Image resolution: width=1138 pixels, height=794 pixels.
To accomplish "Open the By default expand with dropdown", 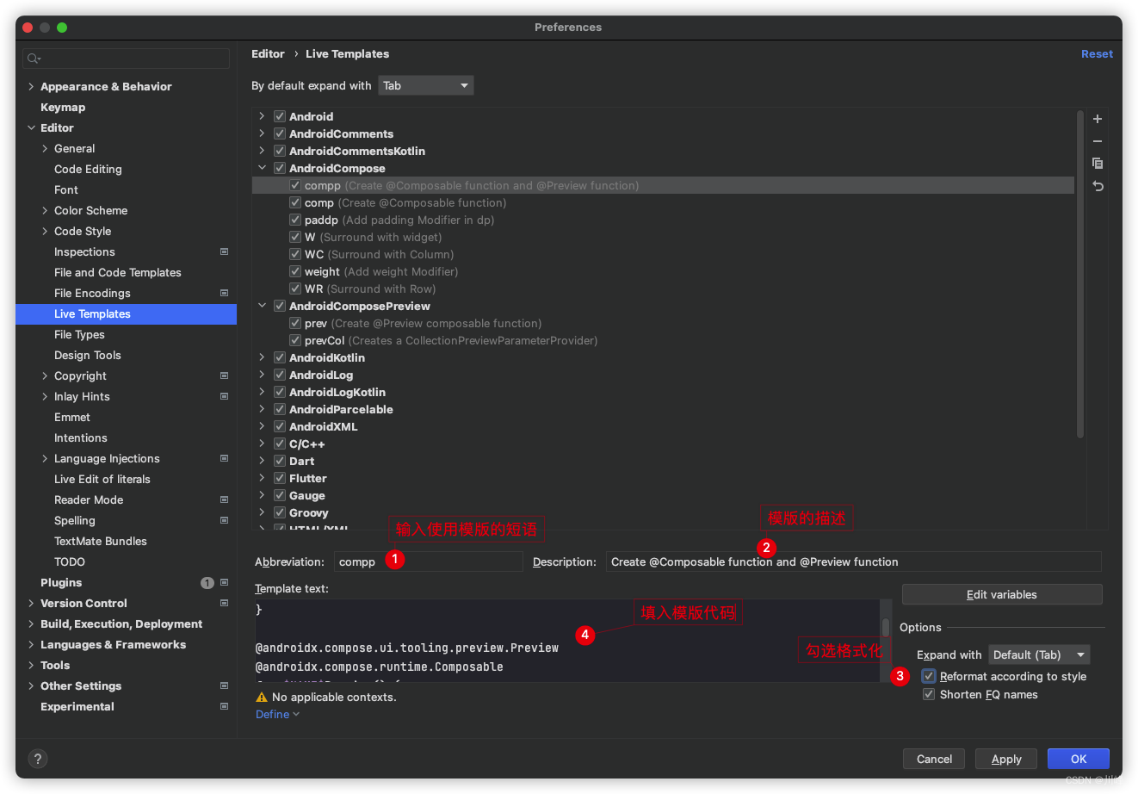I will pos(426,85).
